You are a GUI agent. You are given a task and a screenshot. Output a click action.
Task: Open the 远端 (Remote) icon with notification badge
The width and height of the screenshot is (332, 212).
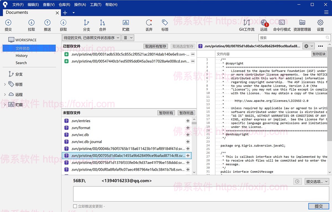264,25
